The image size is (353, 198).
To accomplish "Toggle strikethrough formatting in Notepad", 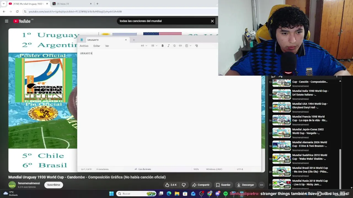I will [x=174, y=46].
